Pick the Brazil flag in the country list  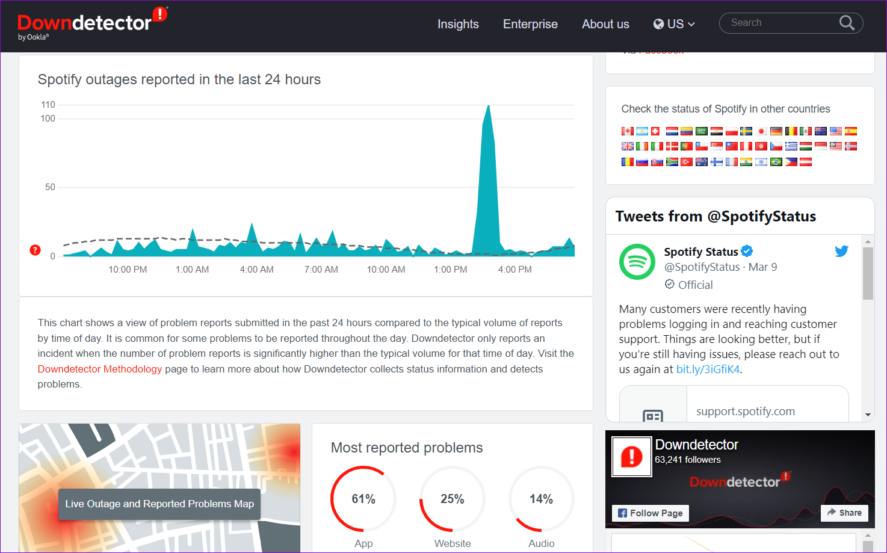pyautogui.click(x=776, y=162)
